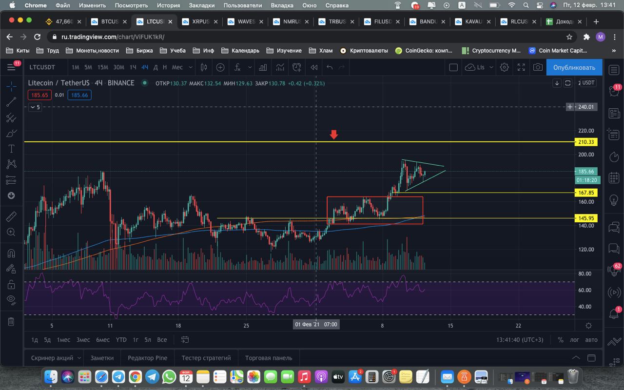Click the green market status dot
This screenshot has height=390, width=624.
point(144,83)
